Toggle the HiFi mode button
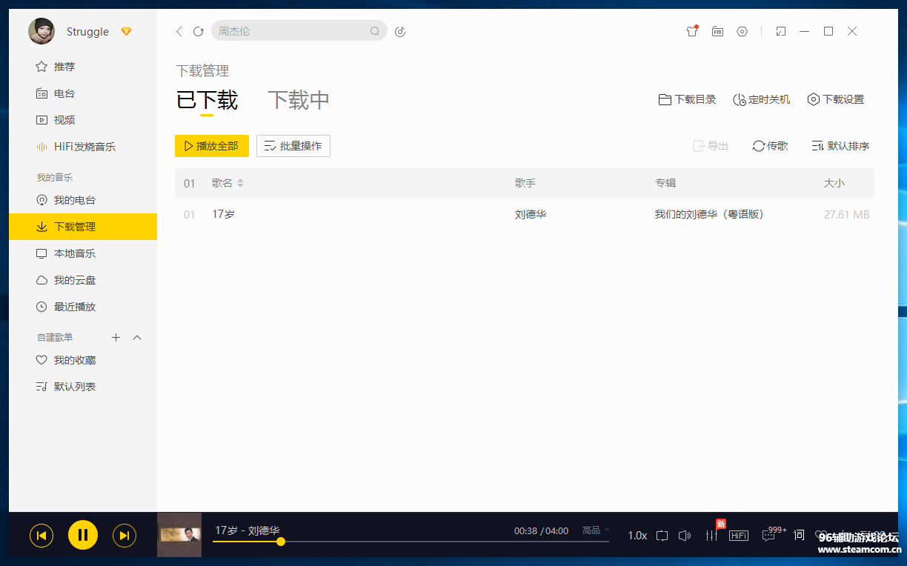The width and height of the screenshot is (907, 566). [x=739, y=535]
